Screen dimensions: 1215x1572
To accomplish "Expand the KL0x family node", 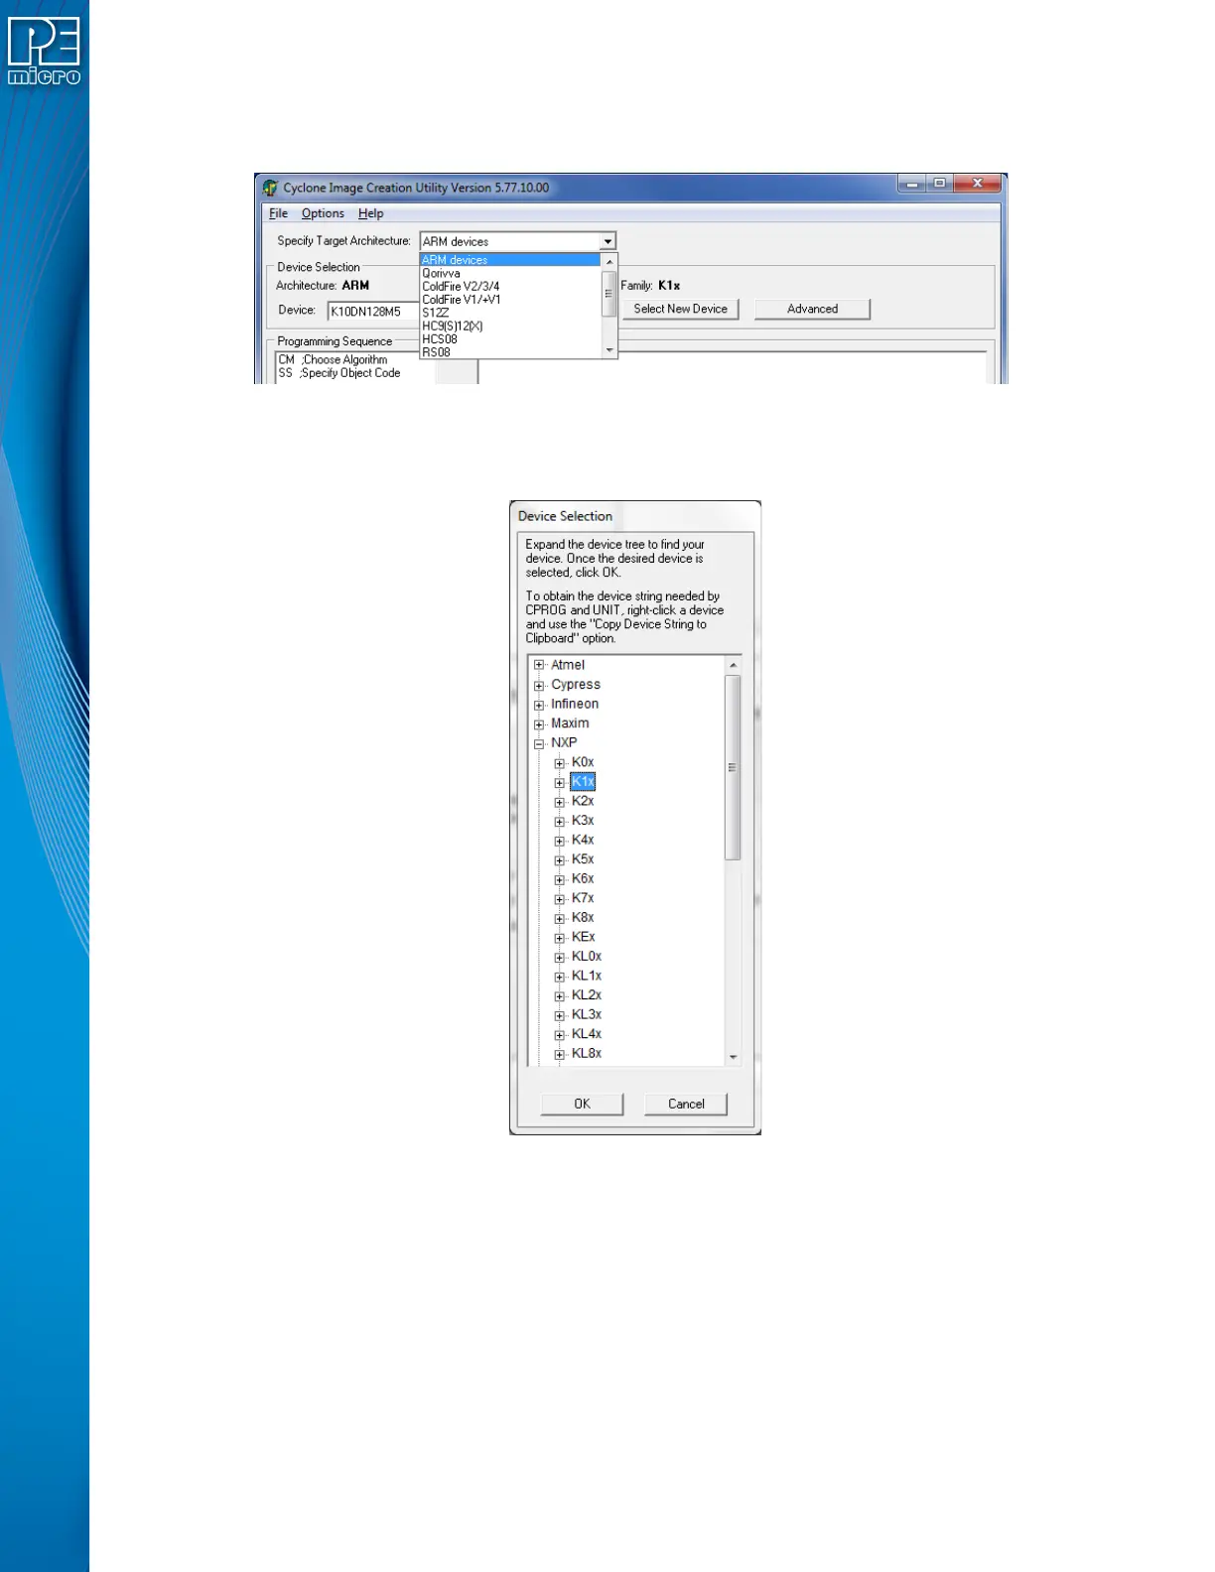I will pyautogui.click(x=560, y=957).
